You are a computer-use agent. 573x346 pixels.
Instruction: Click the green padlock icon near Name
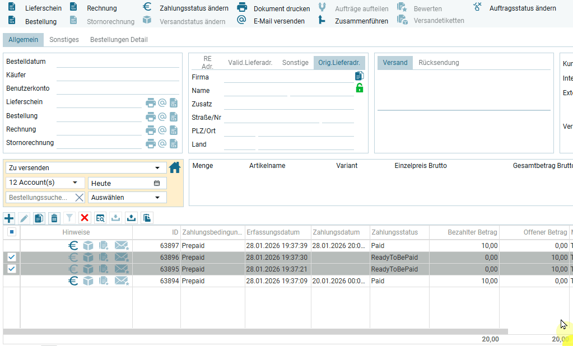coord(359,88)
